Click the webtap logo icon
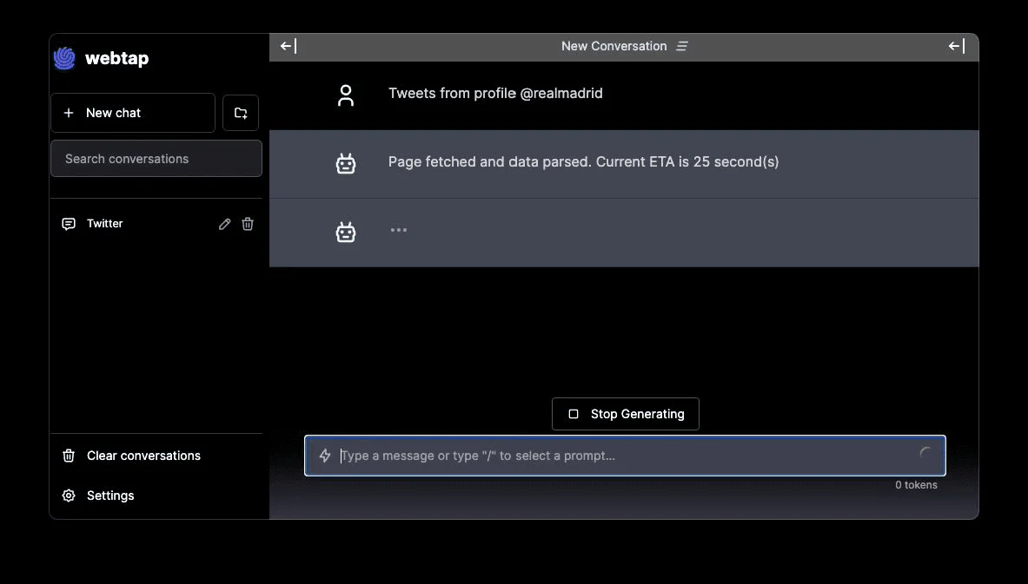1028x584 pixels. click(x=64, y=58)
